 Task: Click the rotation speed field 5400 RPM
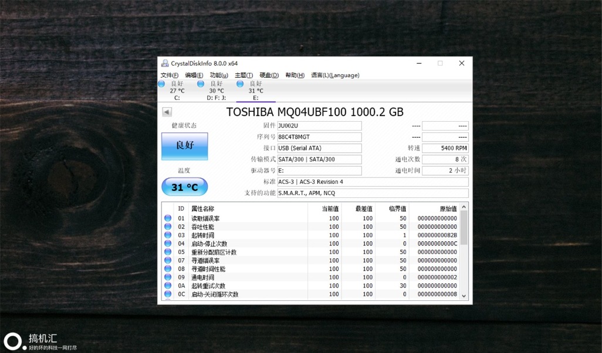point(445,148)
